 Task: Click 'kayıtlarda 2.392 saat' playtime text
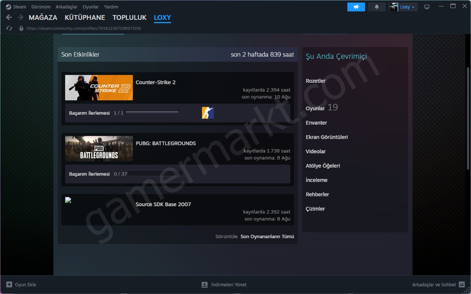267,212
